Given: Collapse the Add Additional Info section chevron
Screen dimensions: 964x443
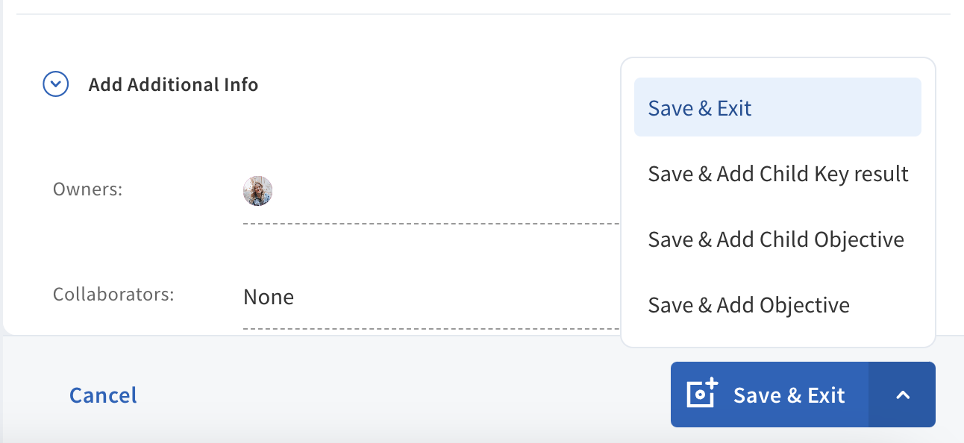Looking at the screenshot, I should tap(56, 84).
